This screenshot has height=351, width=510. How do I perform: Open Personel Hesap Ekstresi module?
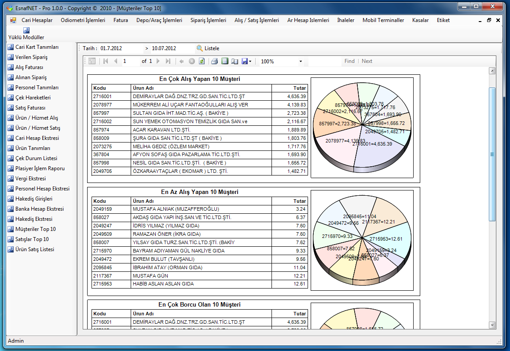[x=39, y=189]
